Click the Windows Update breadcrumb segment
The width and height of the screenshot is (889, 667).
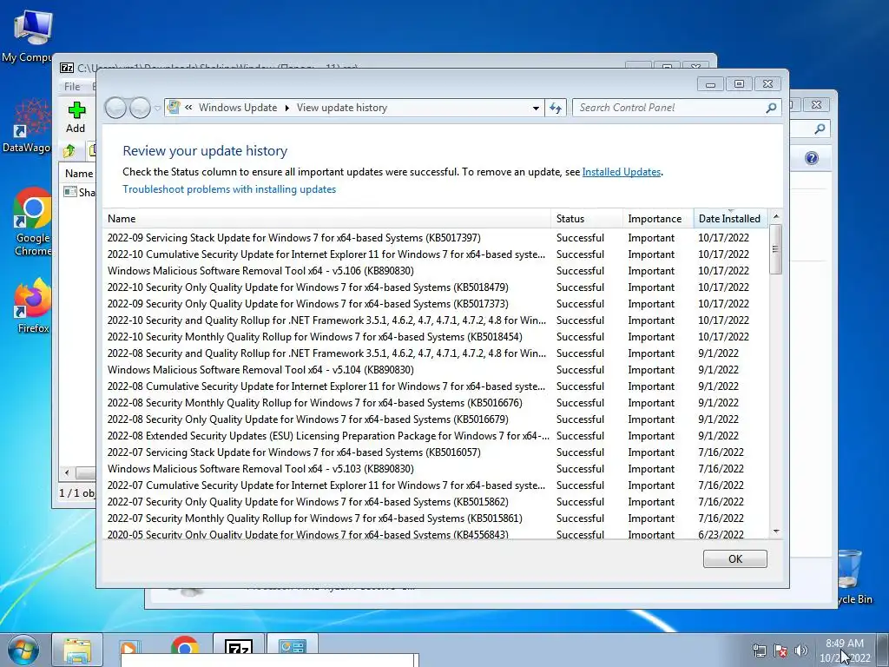(x=238, y=108)
